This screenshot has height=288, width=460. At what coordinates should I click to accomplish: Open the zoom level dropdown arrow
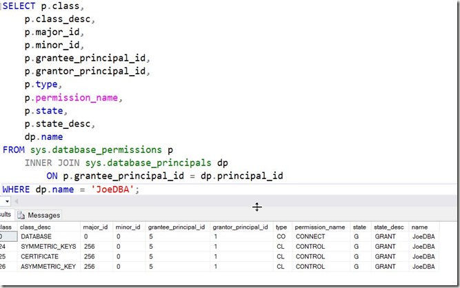tap(7, 201)
